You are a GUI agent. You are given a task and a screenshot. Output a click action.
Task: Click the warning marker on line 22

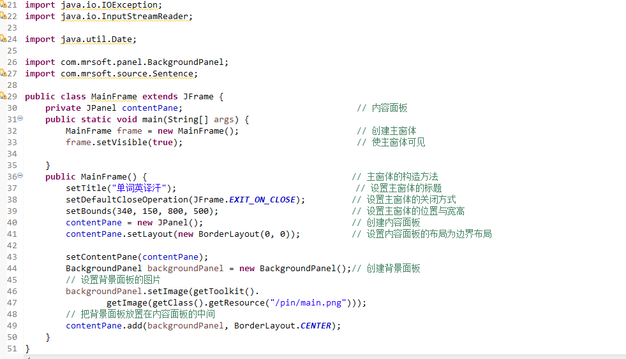(3, 16)
